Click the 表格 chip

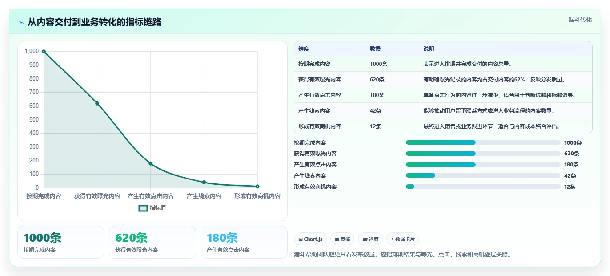(343, 239)
